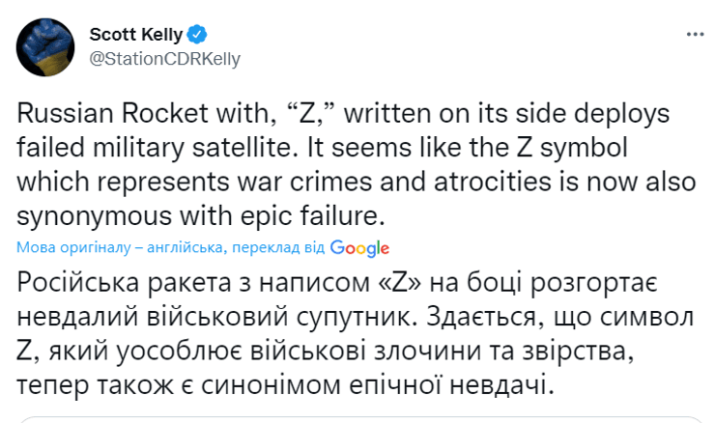Viewport: 715px width, 423px height.
Task: Click the word 'atrocities' in the tweet
Action: [496, 183]
